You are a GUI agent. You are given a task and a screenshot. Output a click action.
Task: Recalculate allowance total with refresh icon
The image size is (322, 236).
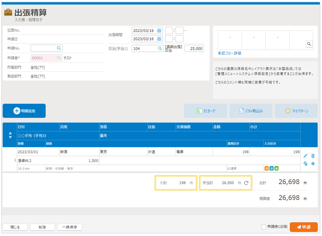point(246,183)
